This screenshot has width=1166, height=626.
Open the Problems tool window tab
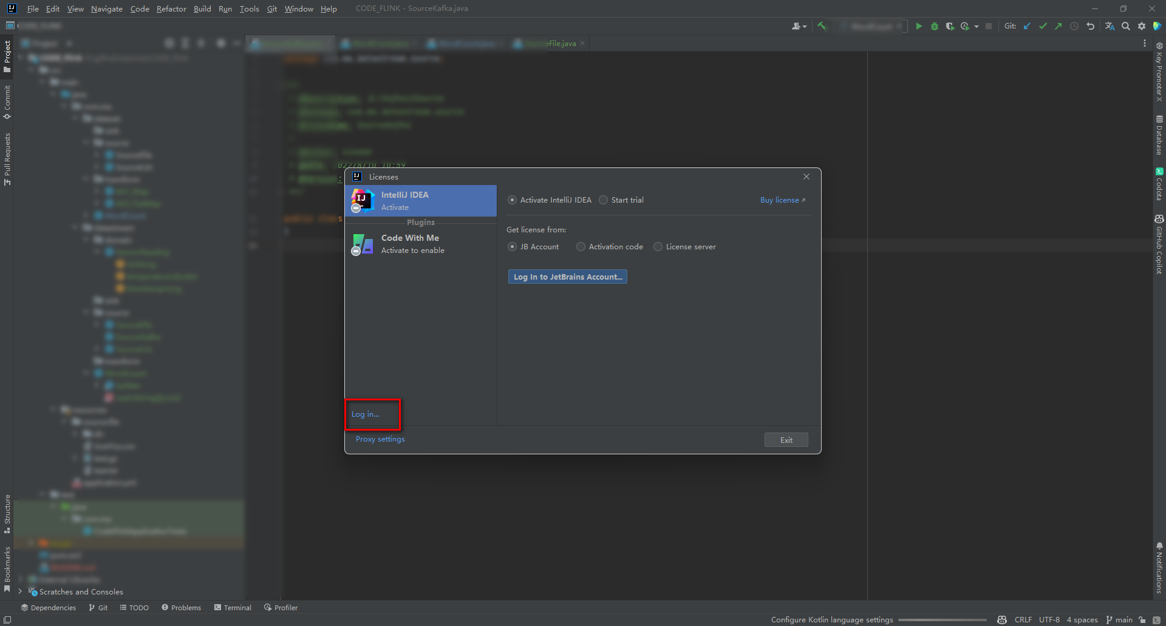(181, 608)
